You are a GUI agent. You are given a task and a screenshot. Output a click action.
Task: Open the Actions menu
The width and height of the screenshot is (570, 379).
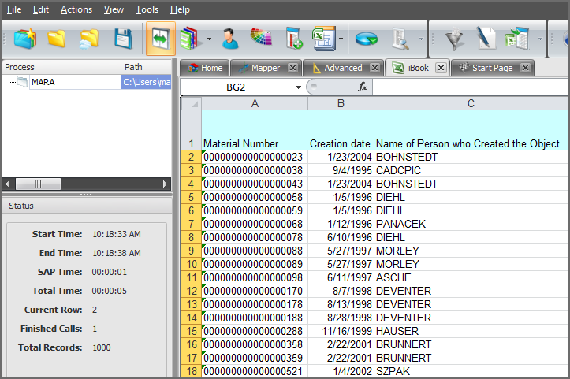click(76, 9)
